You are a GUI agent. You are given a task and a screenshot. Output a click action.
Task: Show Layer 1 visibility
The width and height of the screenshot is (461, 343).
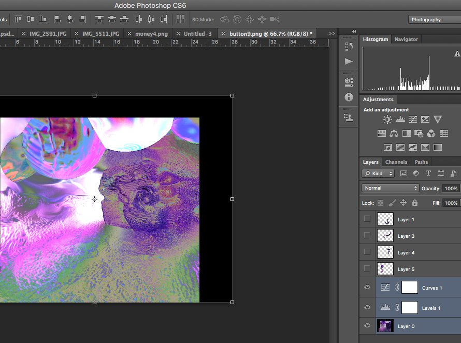coord(367,219)
